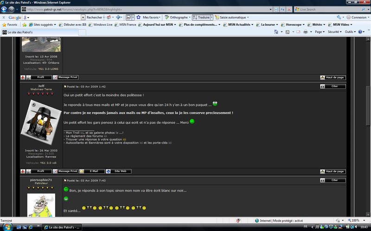Expand the address bar history dropdown arrow
The height and width of the screenshot is (231, 371).
pos(270,9)
